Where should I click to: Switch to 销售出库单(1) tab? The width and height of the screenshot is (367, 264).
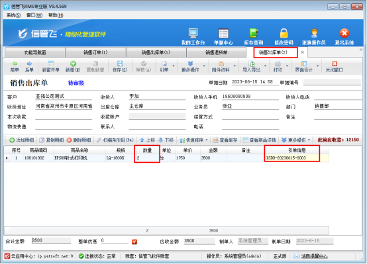point(156,52)
